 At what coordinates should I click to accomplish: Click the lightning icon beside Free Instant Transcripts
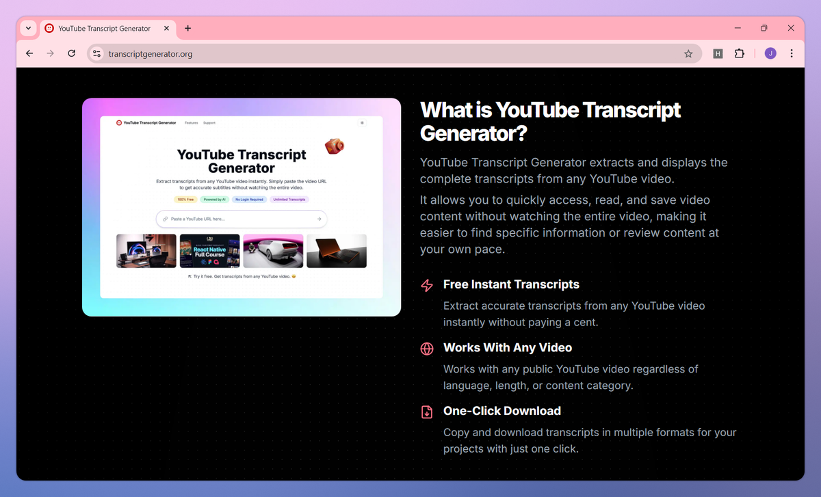tap(426, 286)
